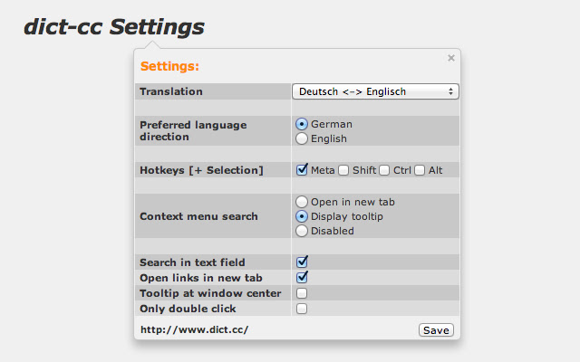Enable Tooltip at window center
The height and width of the screenshot is (362, 580).
tap(302, 293)
